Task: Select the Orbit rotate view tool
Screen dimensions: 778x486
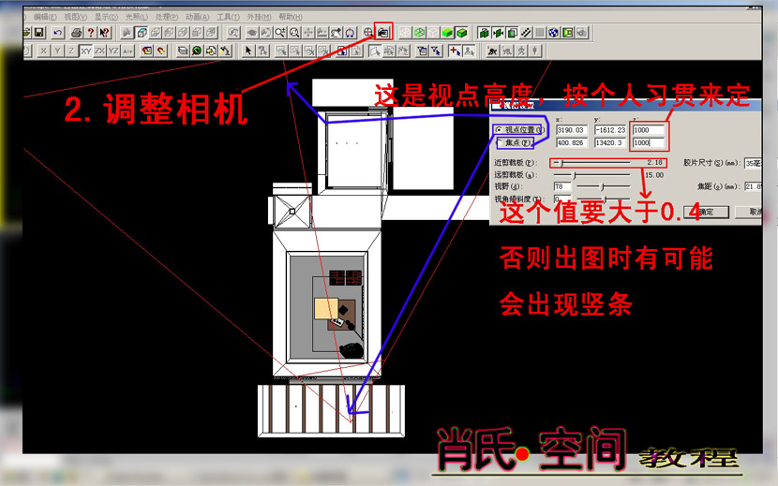Action: tap(350, 33)
